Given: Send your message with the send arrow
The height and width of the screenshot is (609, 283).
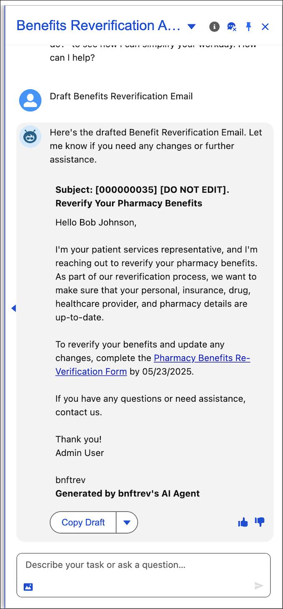Looking at the screenshot, I should pyautogui.click(x=258, y=586).
